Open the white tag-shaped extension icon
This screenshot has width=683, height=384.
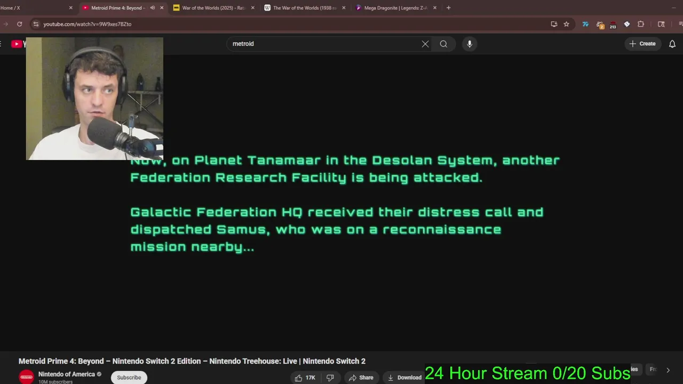point(627,24)
